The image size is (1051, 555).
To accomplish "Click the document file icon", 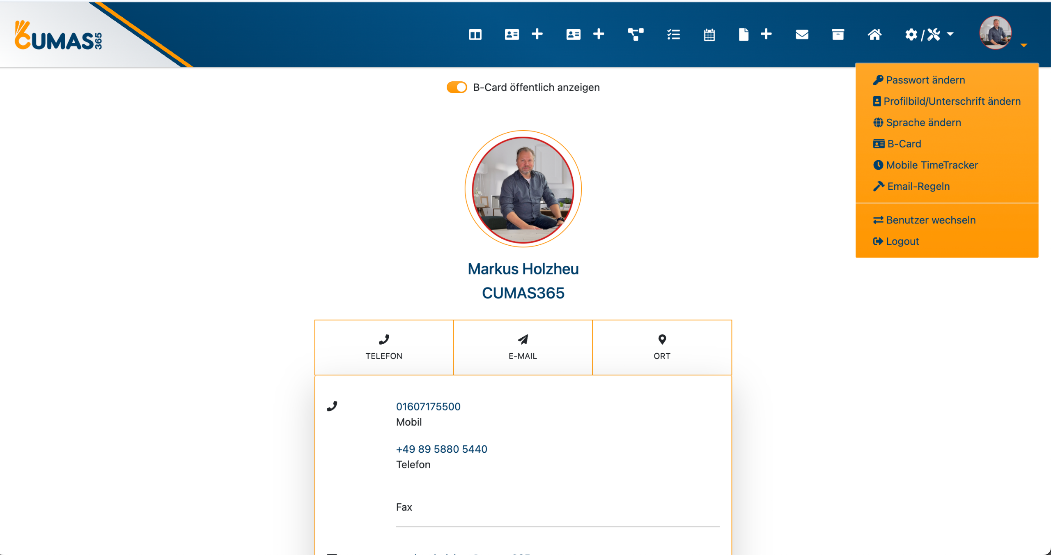I will 744,35.
